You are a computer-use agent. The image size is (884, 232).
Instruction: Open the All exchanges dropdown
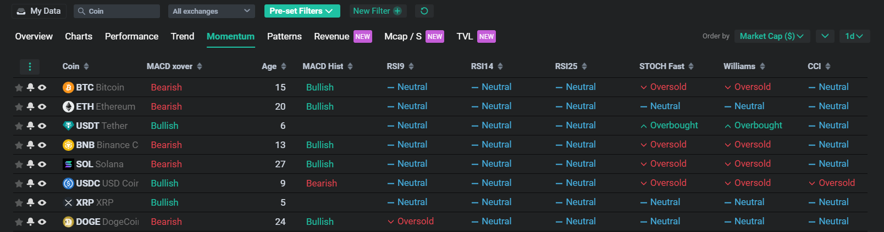point(211,11)
